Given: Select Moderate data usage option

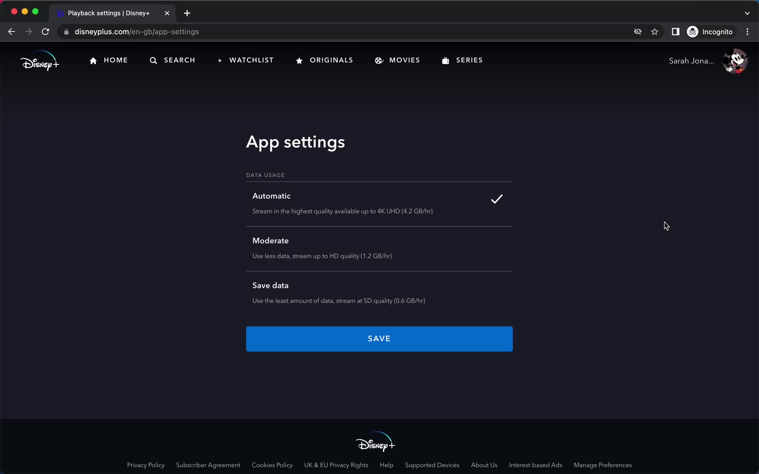Looking at the screenshot, I should [379, 248].
